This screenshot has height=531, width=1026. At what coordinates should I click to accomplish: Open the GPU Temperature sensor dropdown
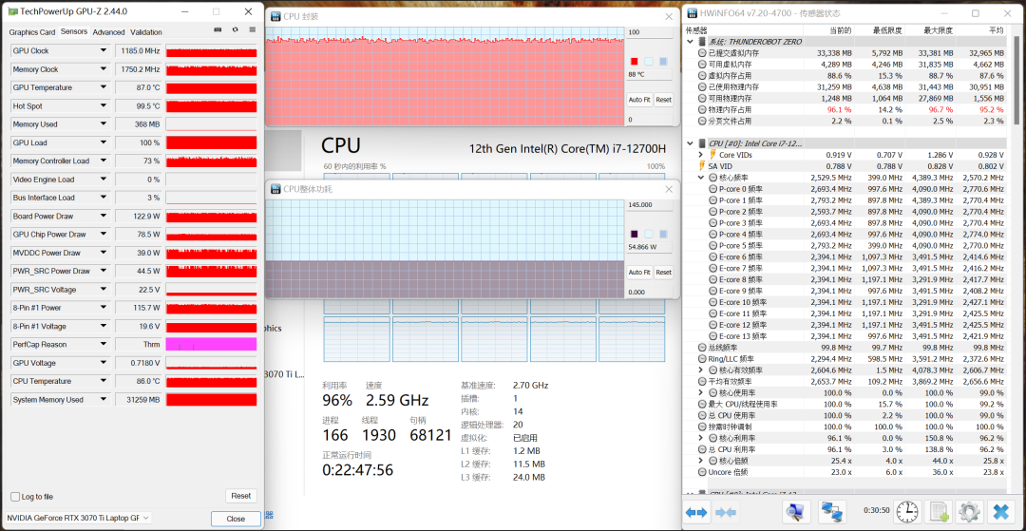103,87
